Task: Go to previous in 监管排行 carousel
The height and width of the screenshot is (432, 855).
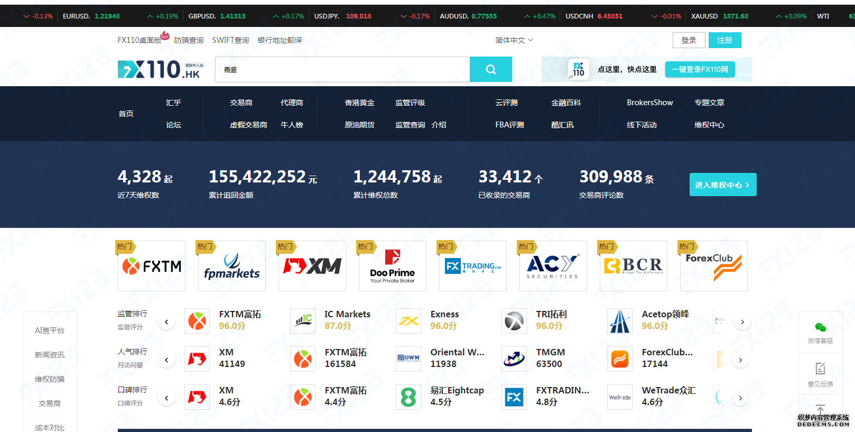Action: point(166,321)
